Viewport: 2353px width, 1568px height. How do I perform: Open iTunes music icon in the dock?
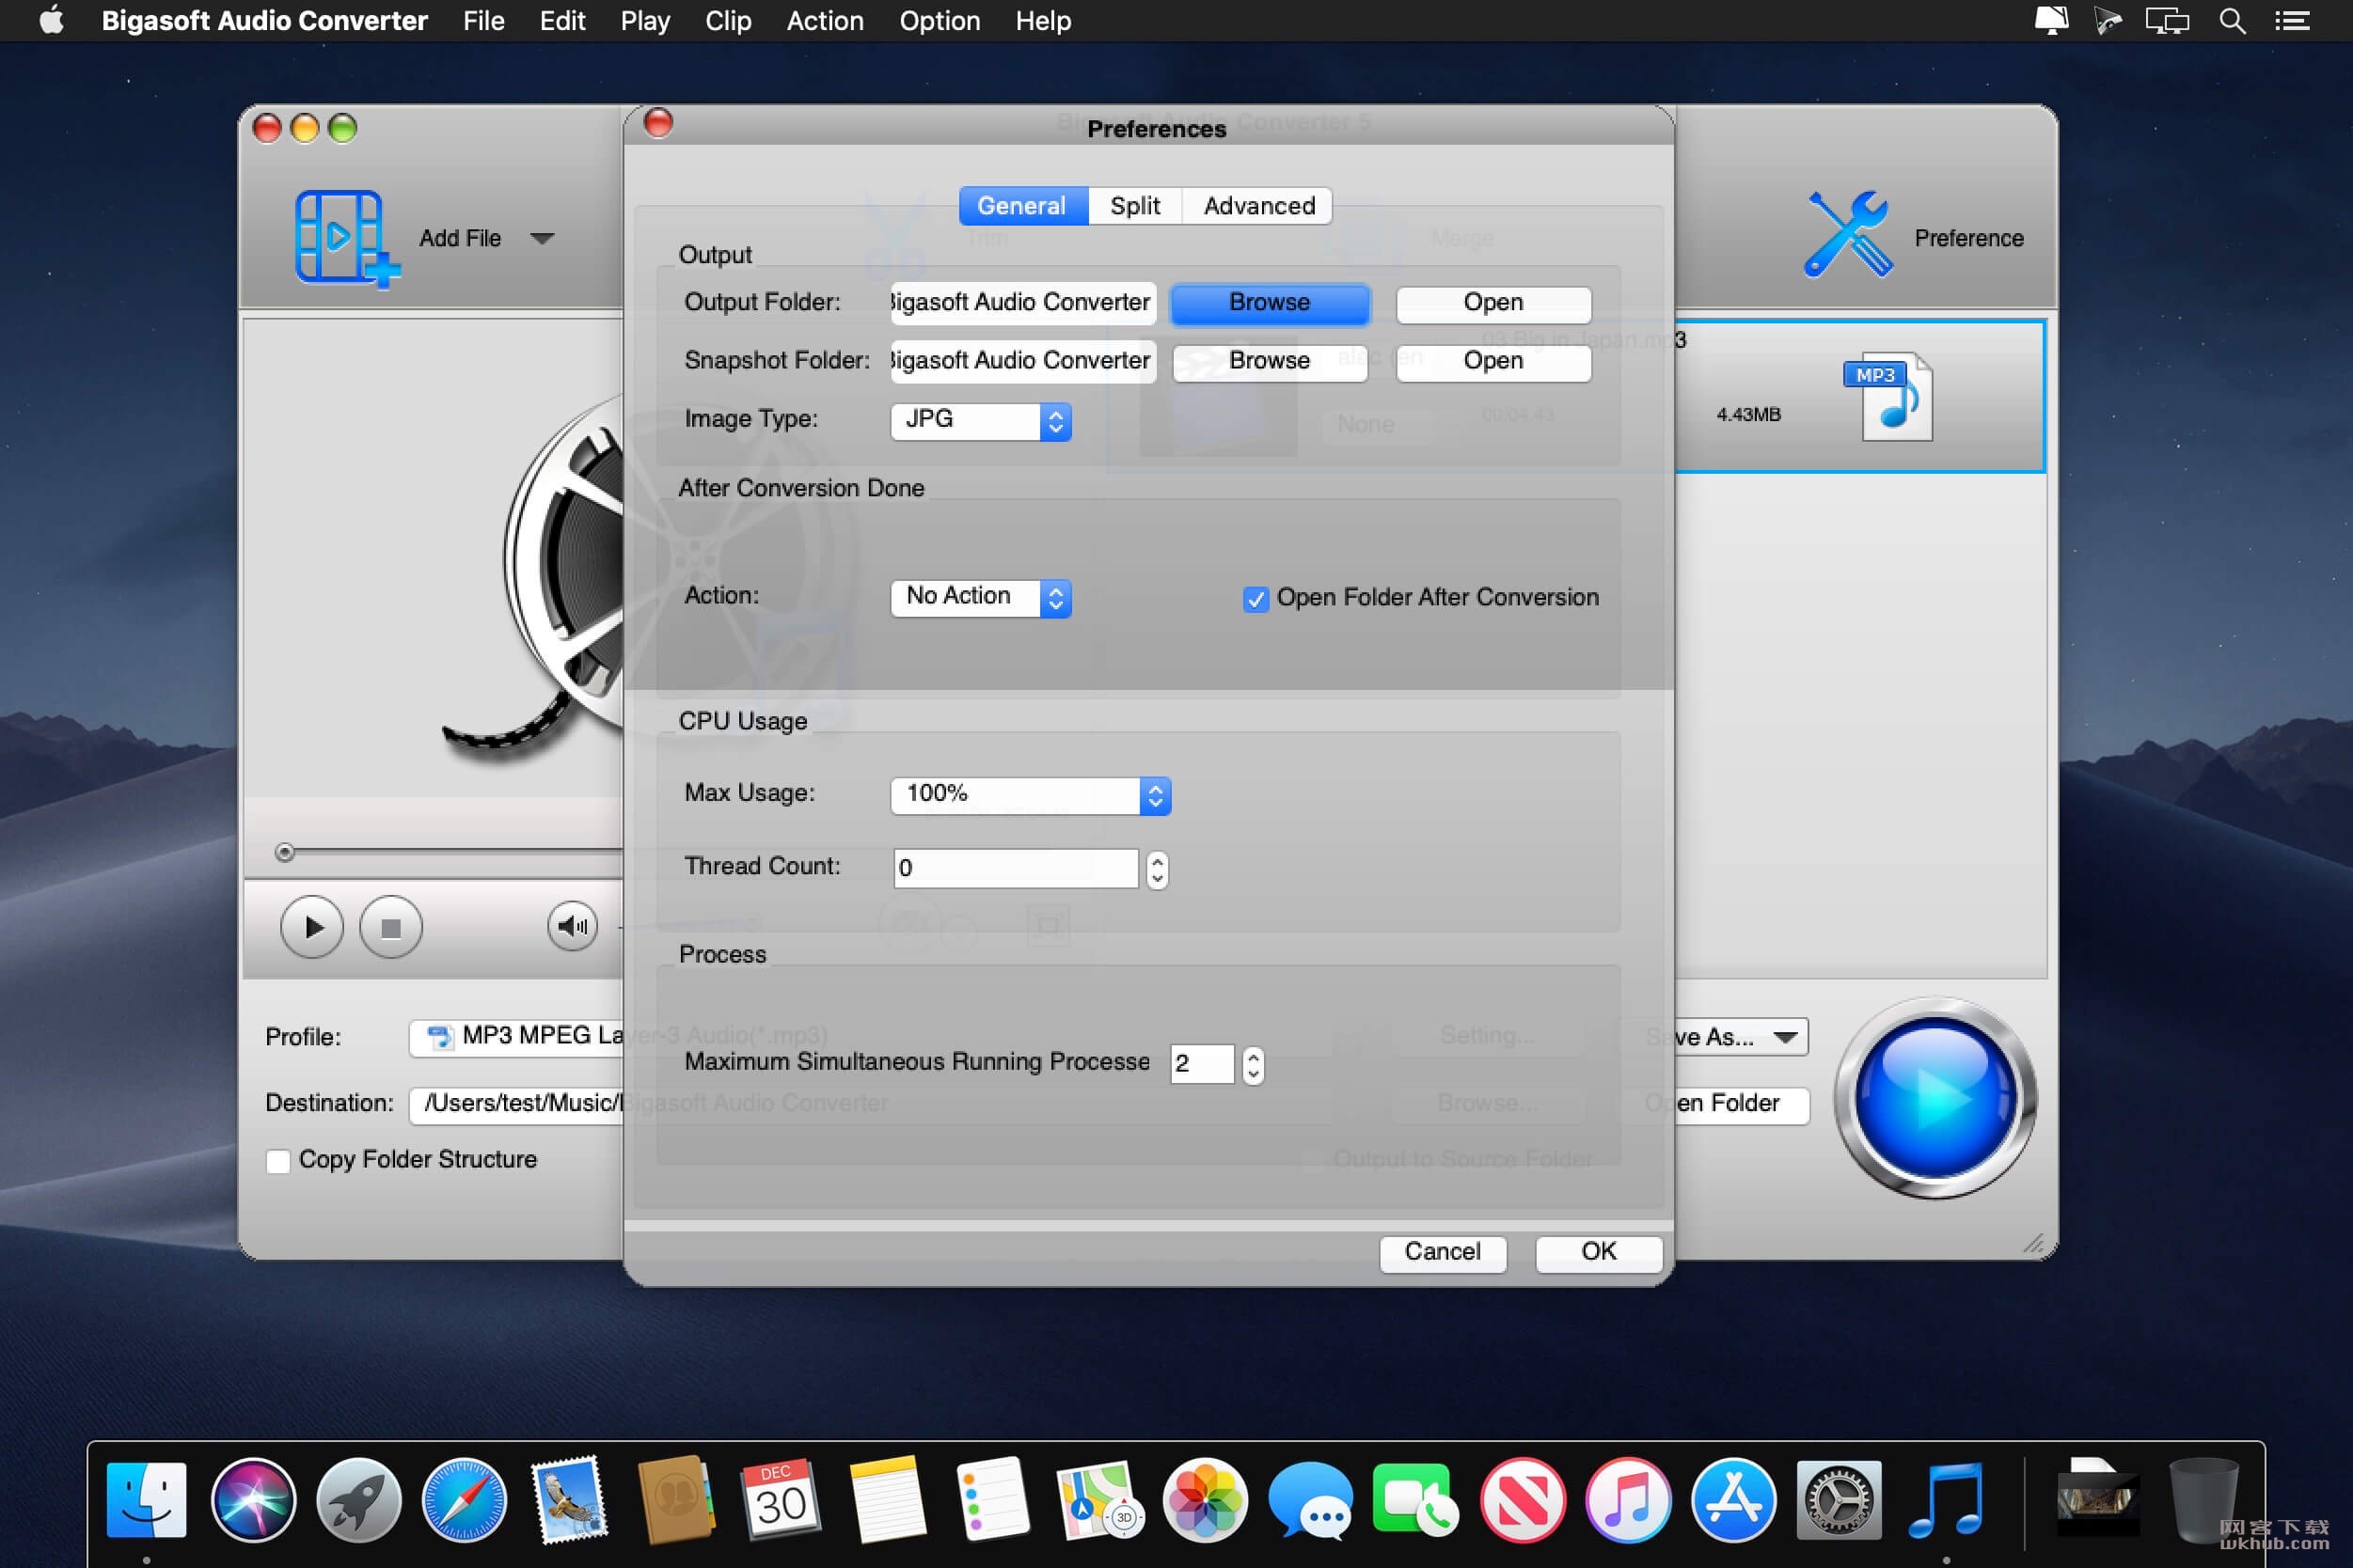click(1628, 1499)
